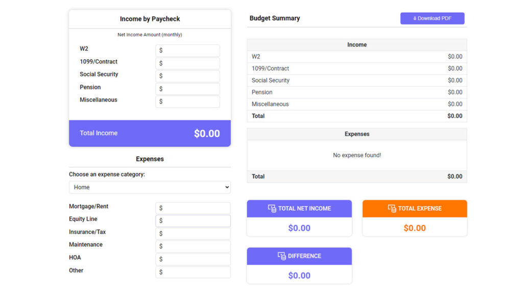
Task: Select the Equity Line input field
Action: [x=193, y=220]
